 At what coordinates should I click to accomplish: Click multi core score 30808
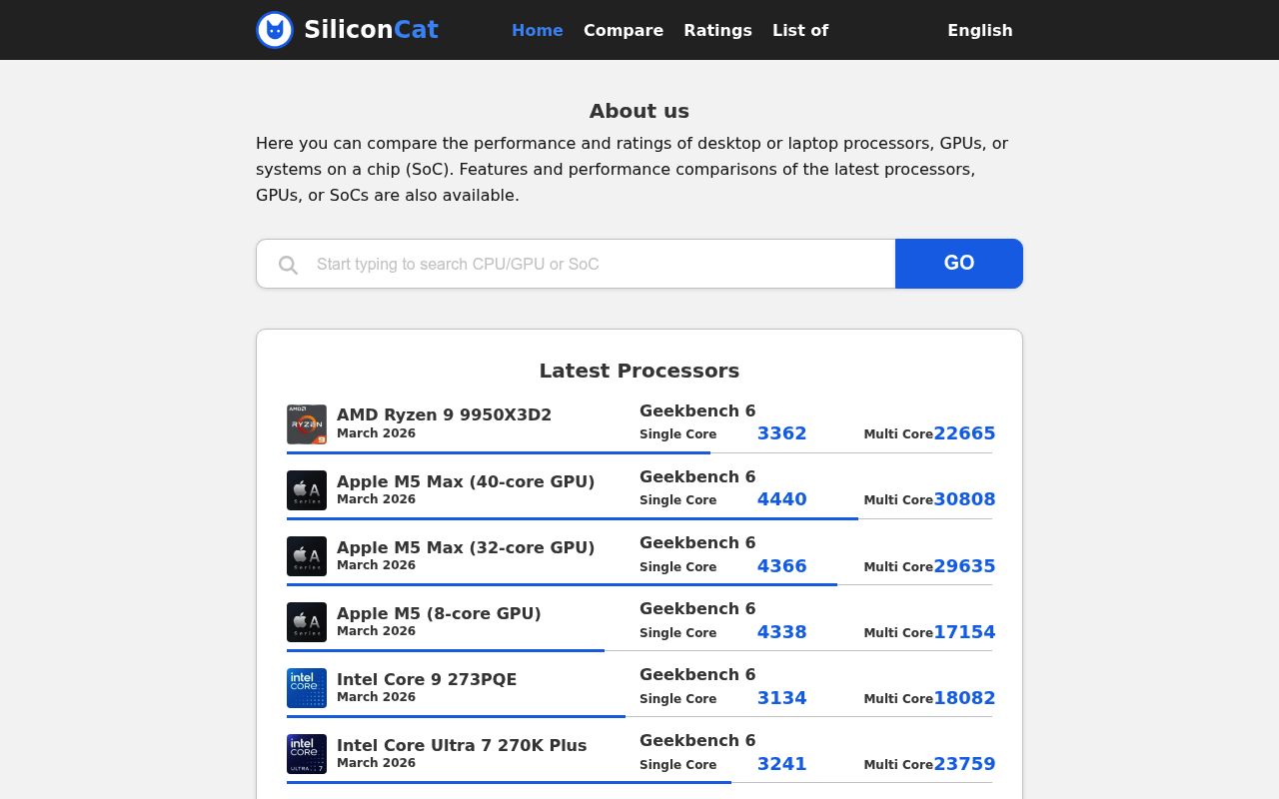point(964,499)
